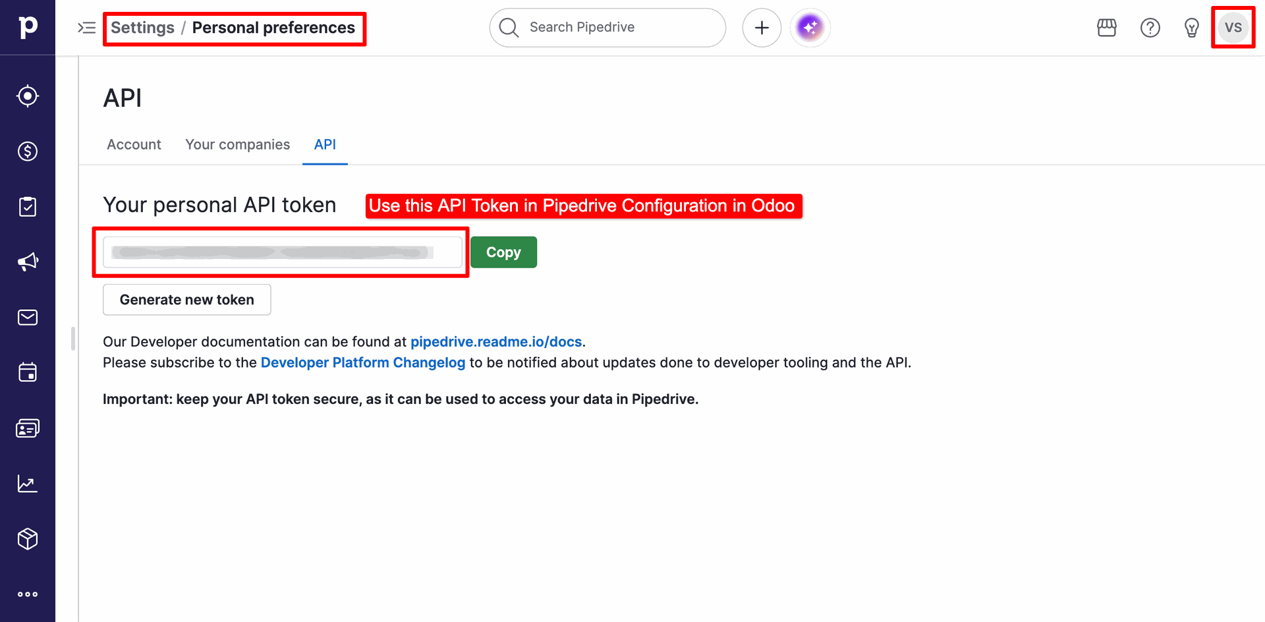
Task: Select the API tab
Action: [x=325, y=144]
